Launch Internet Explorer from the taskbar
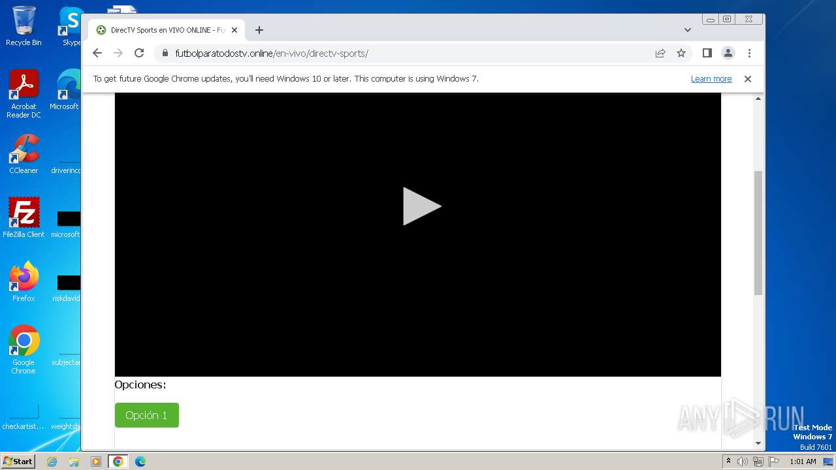The height and width of the screenshot is (470, 836). (x=52, y=462)
